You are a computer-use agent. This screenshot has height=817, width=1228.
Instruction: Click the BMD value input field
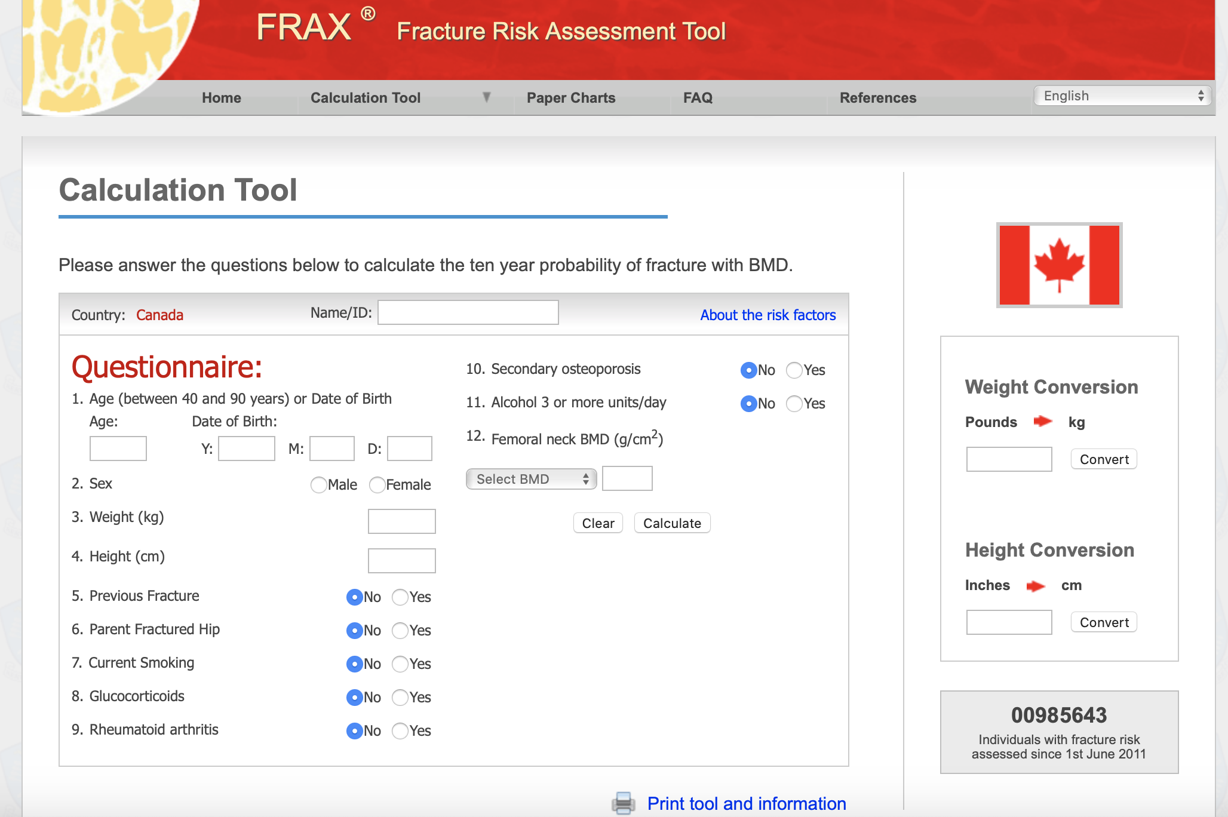627,478
